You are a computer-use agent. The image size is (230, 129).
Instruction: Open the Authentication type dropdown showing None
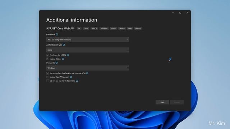point(88,50)
